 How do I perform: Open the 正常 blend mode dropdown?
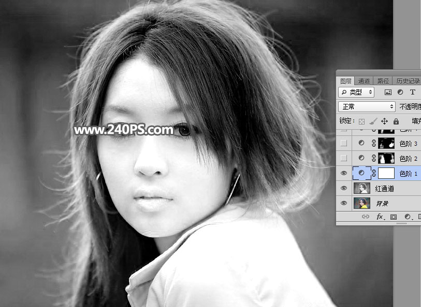click(367, 106)
